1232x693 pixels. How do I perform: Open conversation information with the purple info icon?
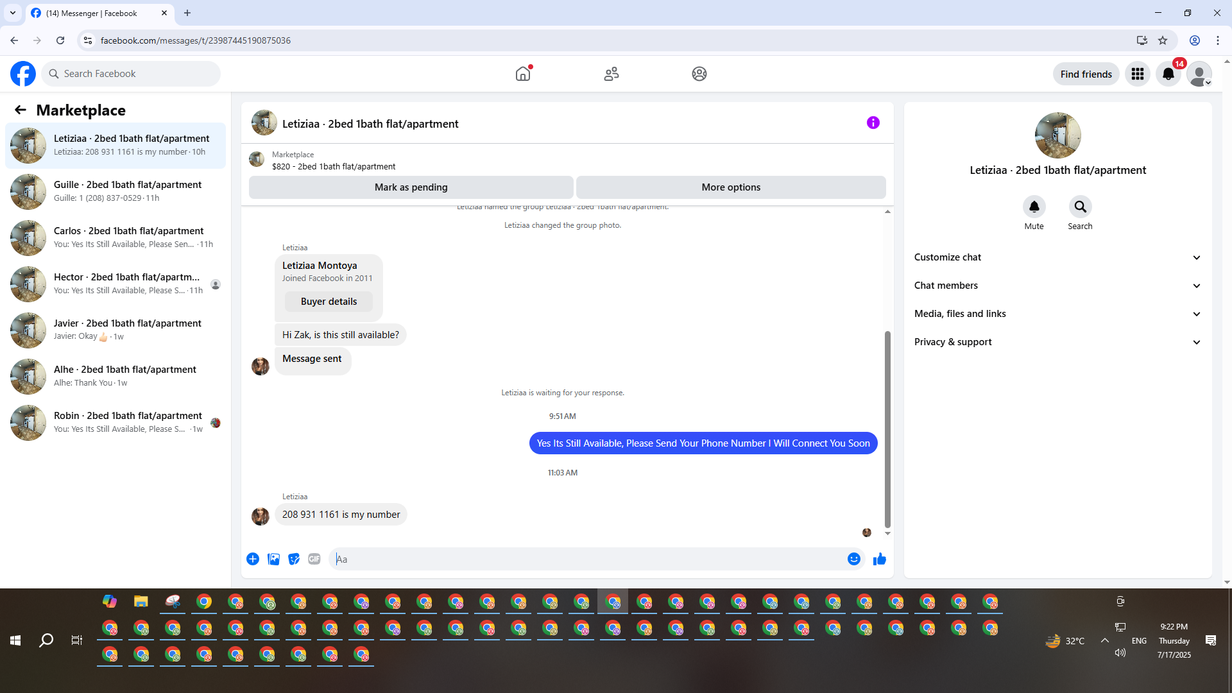tap(873, 123)
